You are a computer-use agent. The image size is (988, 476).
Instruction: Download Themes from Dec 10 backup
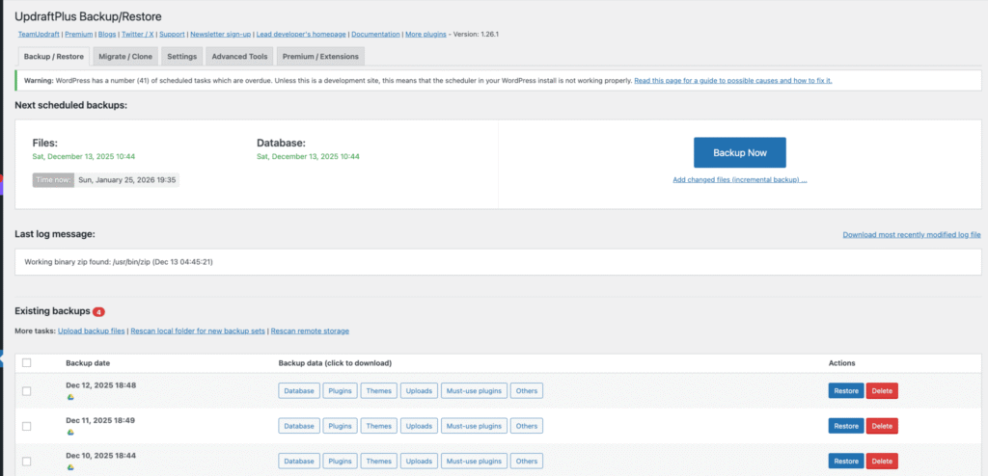[378, 462]
